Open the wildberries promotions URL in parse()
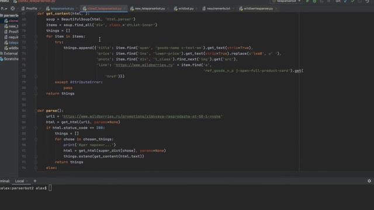 pos(141,117)
